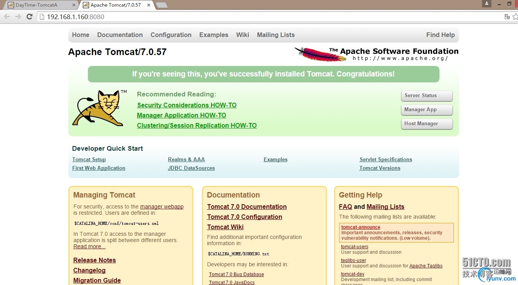
Task: Open the Tomcat Setup link
Action: [89, 159]
